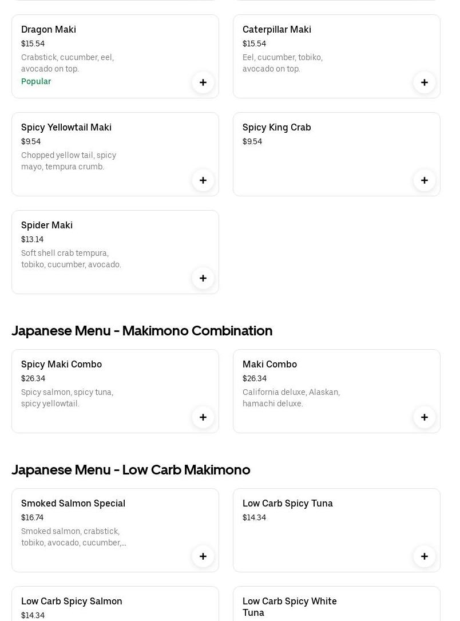Add Maki Combo with plus icon
Viewport: 460px width, 621px height.
coord(425,417)
